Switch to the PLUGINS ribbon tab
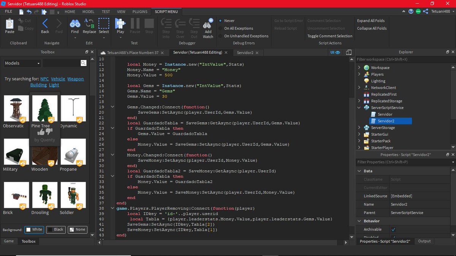This screenshot has width=456, height=256. (140, 12)
